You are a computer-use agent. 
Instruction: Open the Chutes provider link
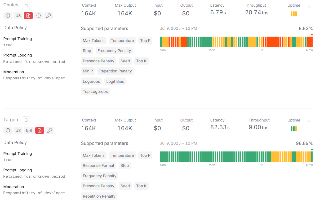11,5
